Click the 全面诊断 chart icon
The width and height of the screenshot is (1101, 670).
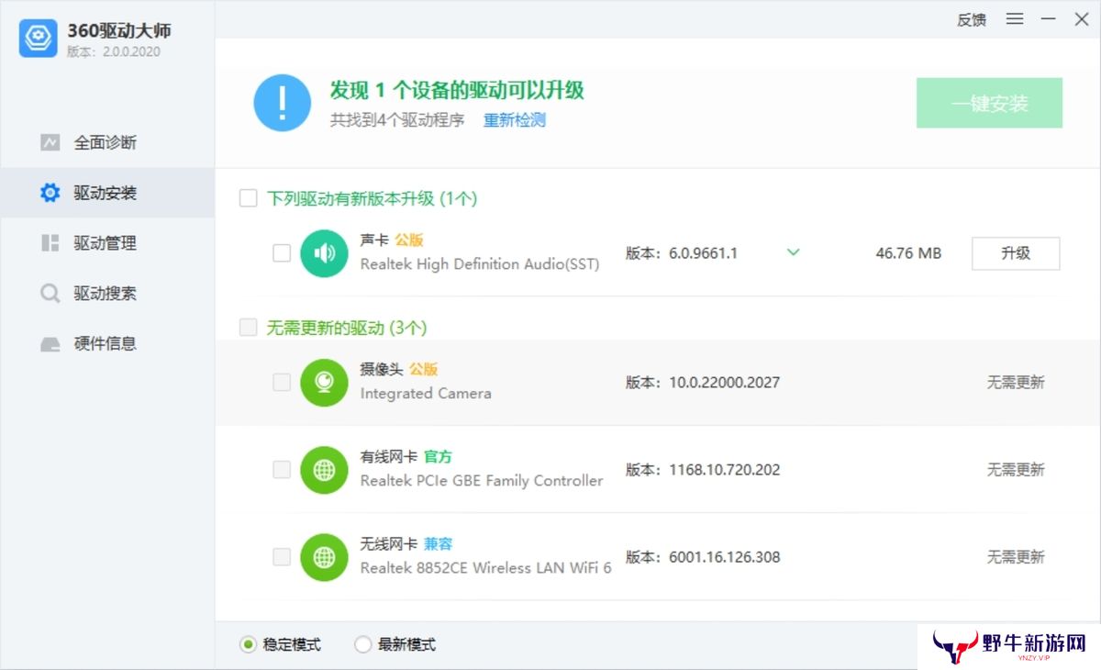(50, 142)
